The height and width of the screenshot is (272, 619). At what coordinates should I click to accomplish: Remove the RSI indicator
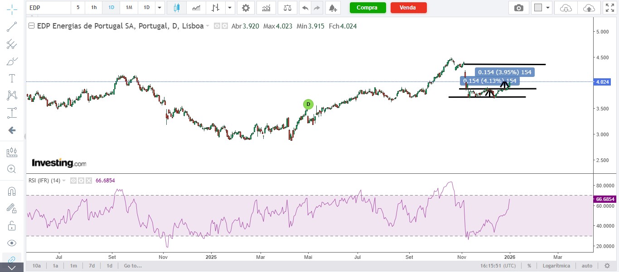click(89, 181)
